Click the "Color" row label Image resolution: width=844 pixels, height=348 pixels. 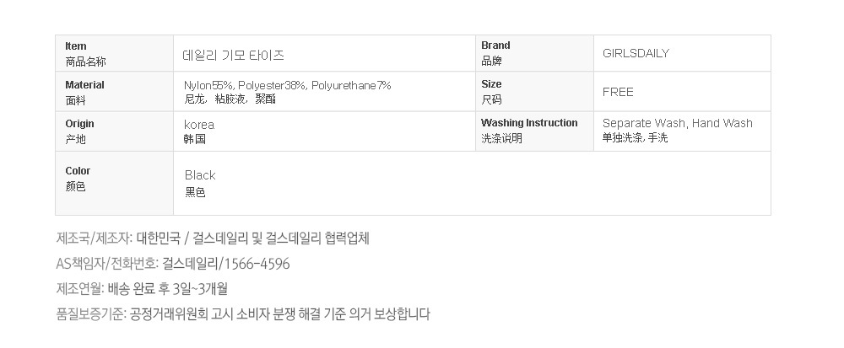click(x=78, y=171)
